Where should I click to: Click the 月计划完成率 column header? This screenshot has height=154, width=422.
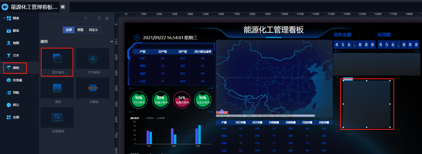203,52
